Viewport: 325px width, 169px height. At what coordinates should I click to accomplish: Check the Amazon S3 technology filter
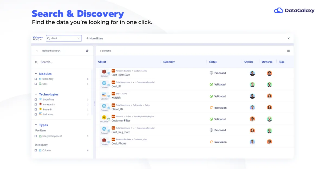(36, 104)
